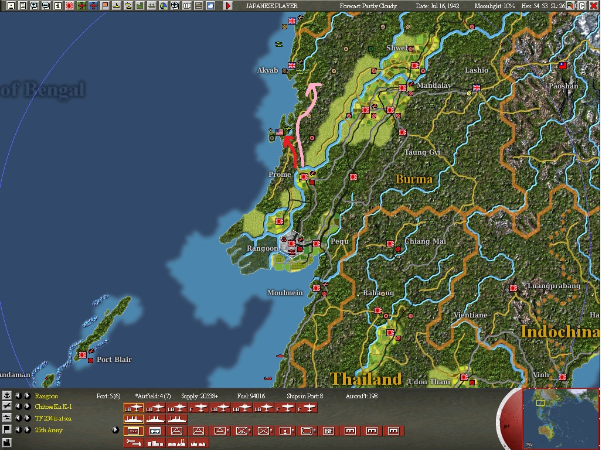Click the rising sun flag toolbar icon
Screen dimensions: 602x451
click(70, 6)
